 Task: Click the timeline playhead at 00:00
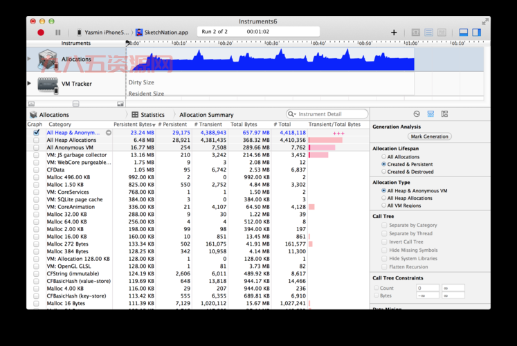click(127, 43)
